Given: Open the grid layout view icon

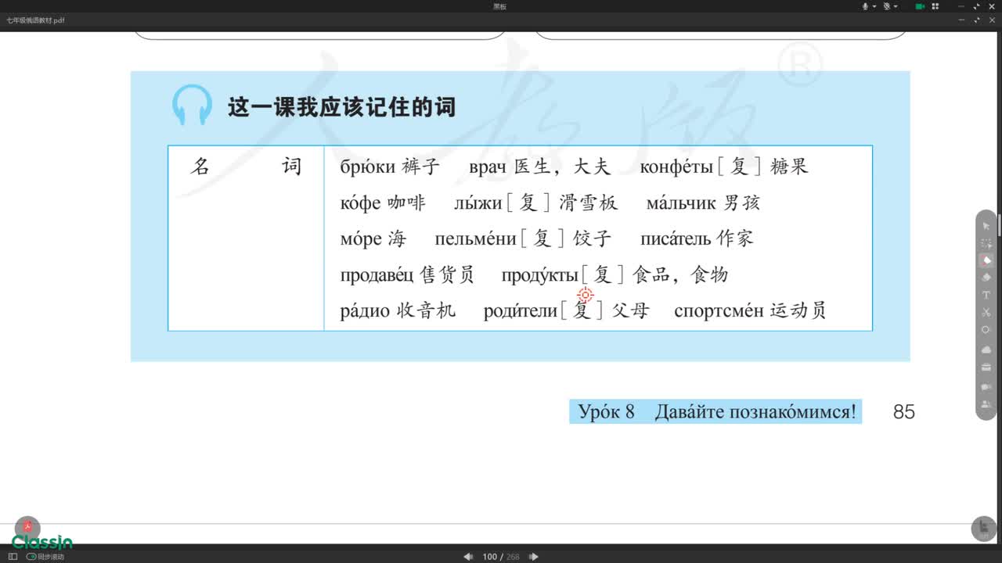Looking at the screenshot, I should pyautogui.click(x=936, y=6).
